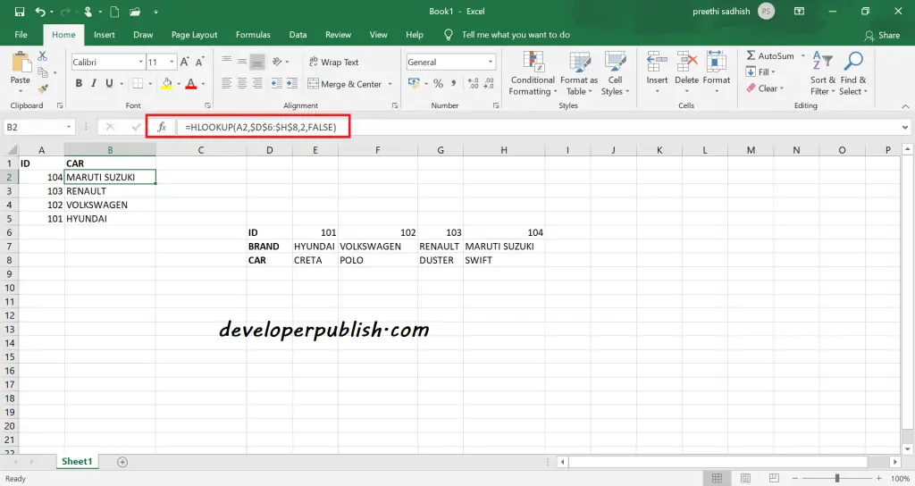Screen dimensions: 915x486
Task: Click the Cut scissors icon
Action: (42, 56)
